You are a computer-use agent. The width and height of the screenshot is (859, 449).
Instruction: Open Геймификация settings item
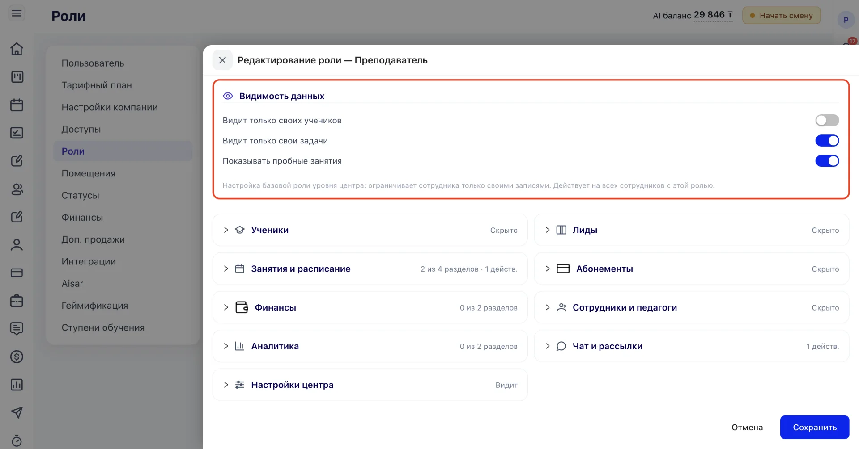tap(123, 306)
